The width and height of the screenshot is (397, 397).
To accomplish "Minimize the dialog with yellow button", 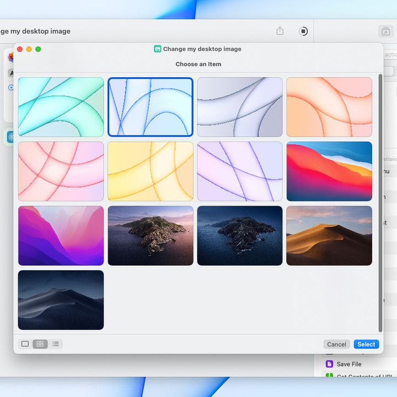I will tap(29, 49).
